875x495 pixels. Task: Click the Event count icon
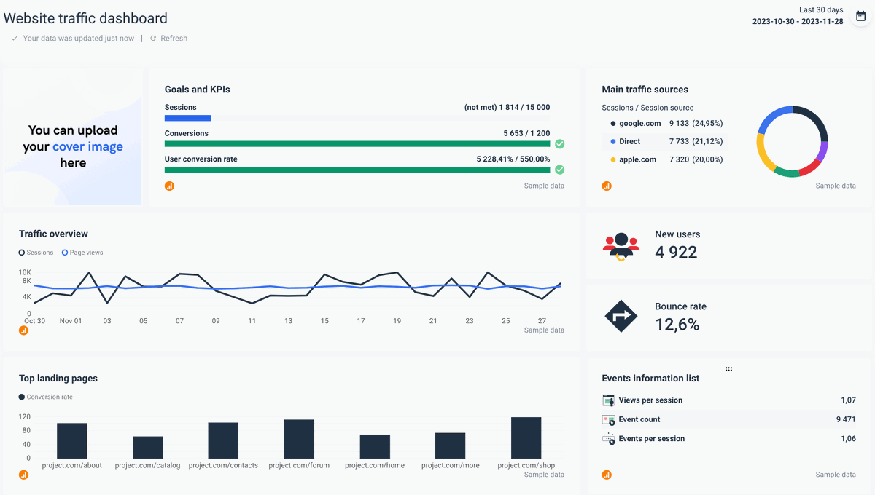[609, 420]
